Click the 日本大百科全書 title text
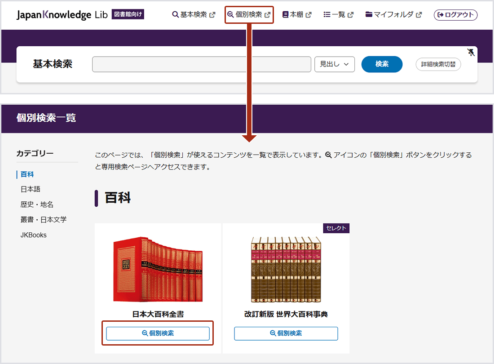Image resolution: width=494 pixels, height=364 pixels. [158, 314]
